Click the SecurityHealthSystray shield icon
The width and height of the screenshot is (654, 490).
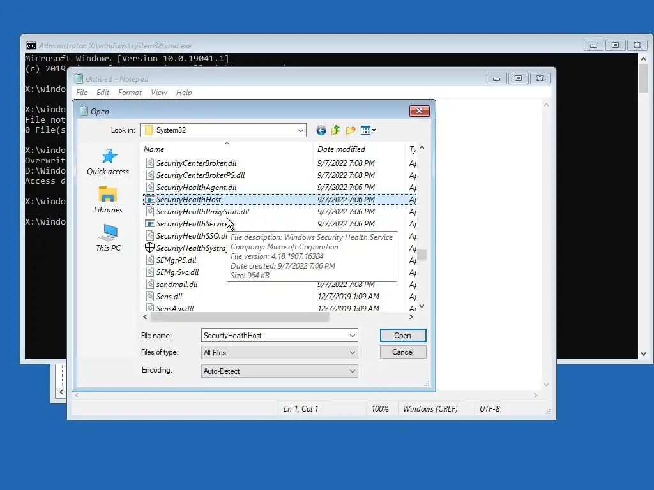pyautogui.click(x=149, y=248)
